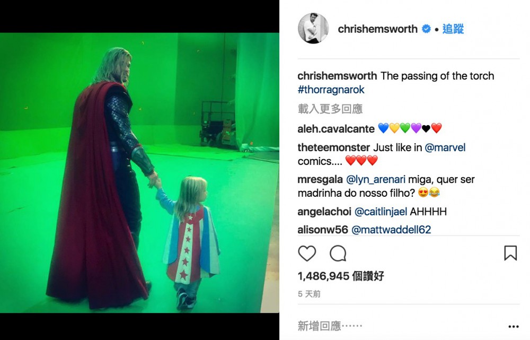This screenshot has width=530, height=340.
Task: Show who liked via 1,486,945 個讚好
Action: 341,276
